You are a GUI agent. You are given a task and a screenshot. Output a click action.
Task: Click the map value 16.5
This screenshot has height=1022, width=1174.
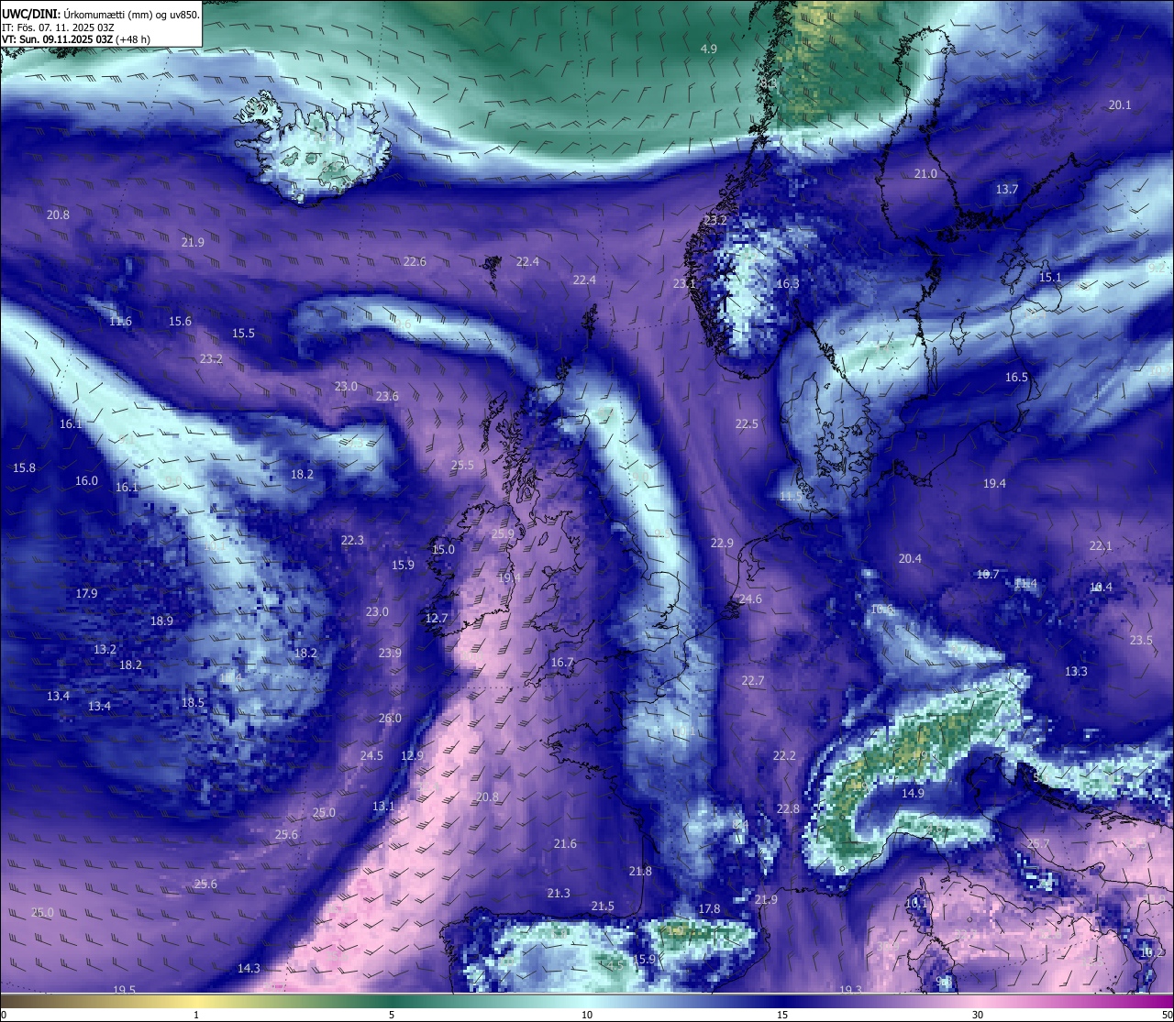click(x=1016, y=378)
